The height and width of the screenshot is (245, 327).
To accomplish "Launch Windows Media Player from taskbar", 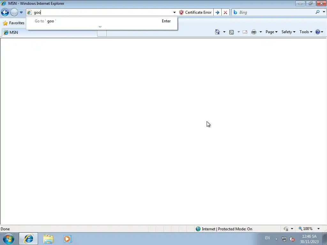I will click(68, 239).
